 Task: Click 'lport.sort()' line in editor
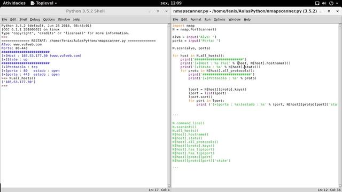coord(200,97)
